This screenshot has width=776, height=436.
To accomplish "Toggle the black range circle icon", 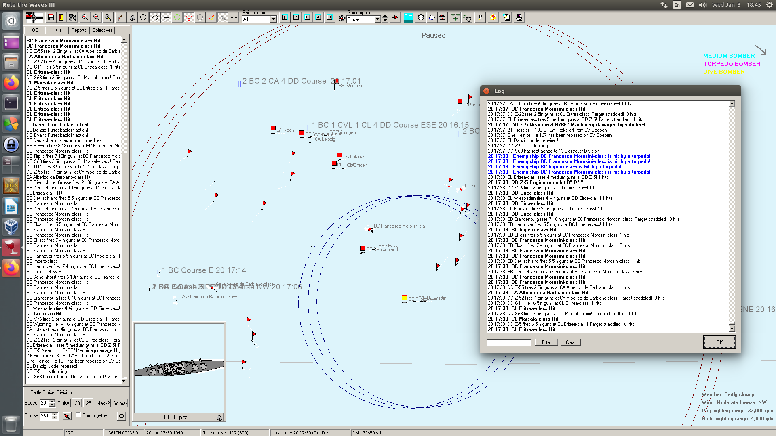I will point(143,17).
